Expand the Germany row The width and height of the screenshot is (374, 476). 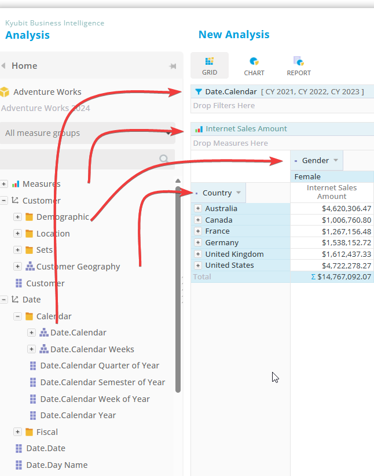tap(198, 242)
